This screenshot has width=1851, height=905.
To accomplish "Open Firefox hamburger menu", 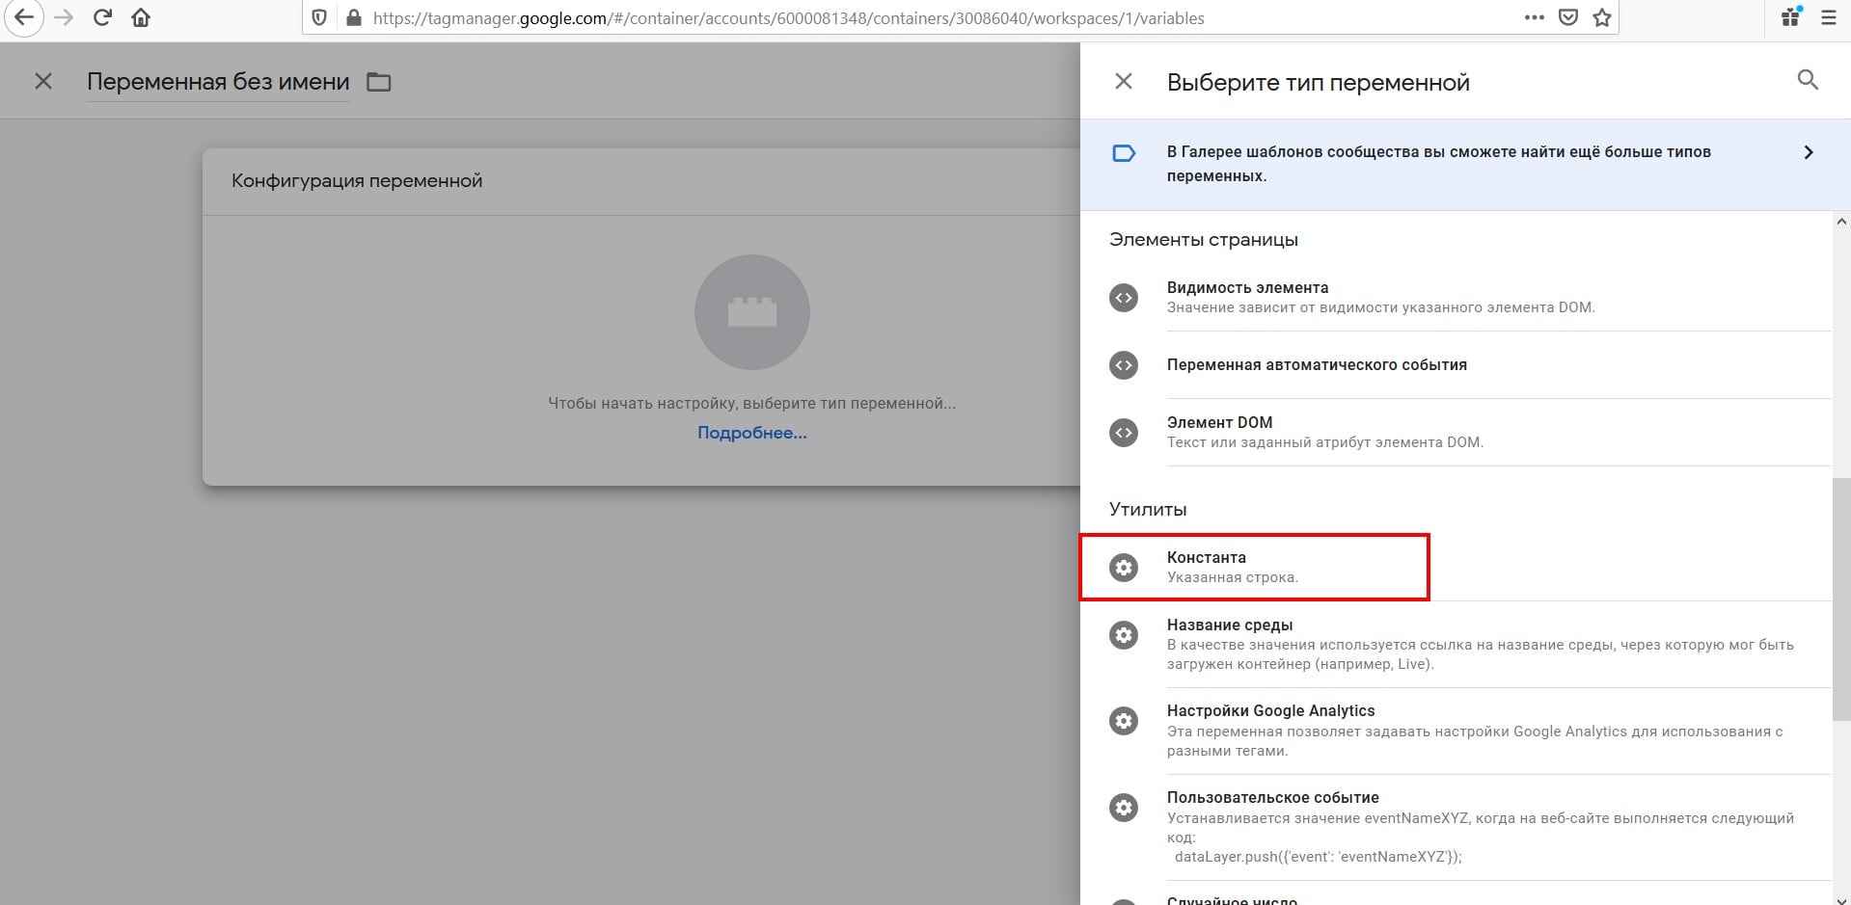I will tap(1828, 18).
